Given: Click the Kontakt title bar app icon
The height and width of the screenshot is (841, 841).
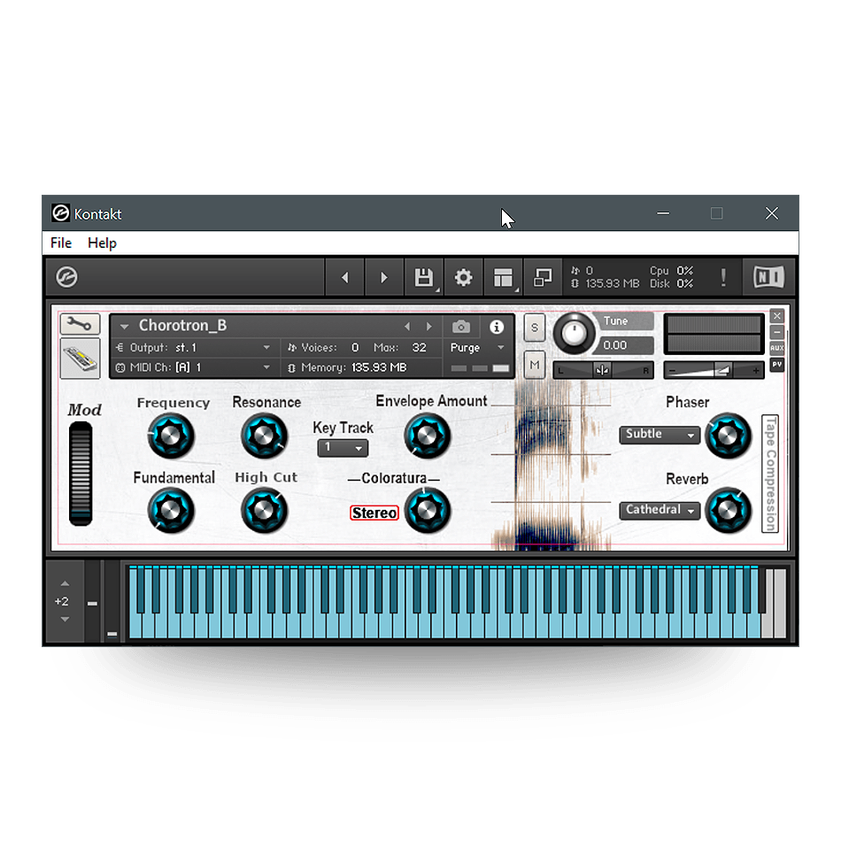Looking at the screenshot, I should pyautogui.click(x=60, y=213).
